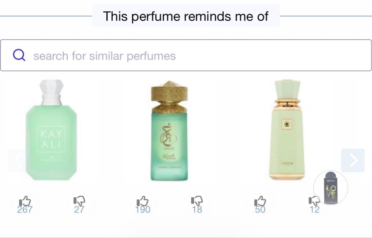Open the pale green tall bottle image
372x238 pixels.
pos(287,130)
